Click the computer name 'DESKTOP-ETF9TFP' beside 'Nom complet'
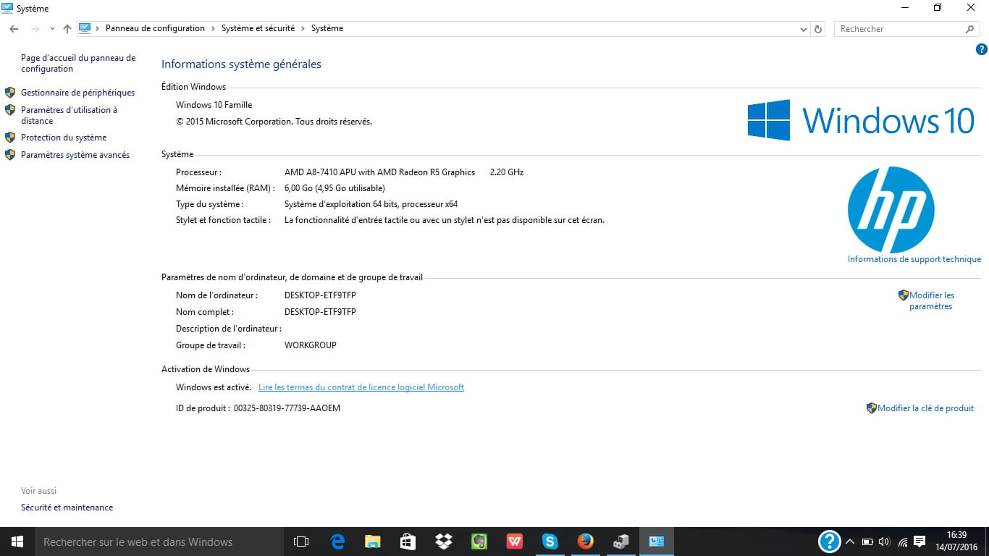Screen dimensions: 989x556 coord(320,312)
